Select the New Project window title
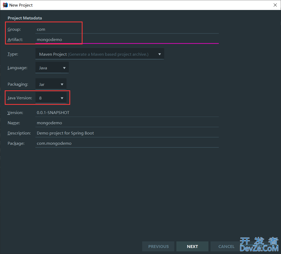Image resolution: width=281 pixels, height=254 pixels. [x=21, y=5]
